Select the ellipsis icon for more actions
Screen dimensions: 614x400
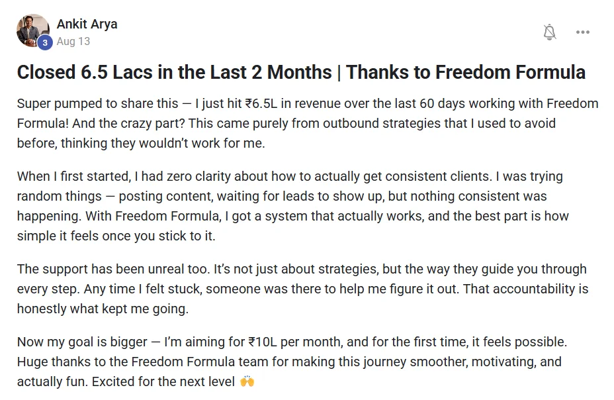click(583, 31)
